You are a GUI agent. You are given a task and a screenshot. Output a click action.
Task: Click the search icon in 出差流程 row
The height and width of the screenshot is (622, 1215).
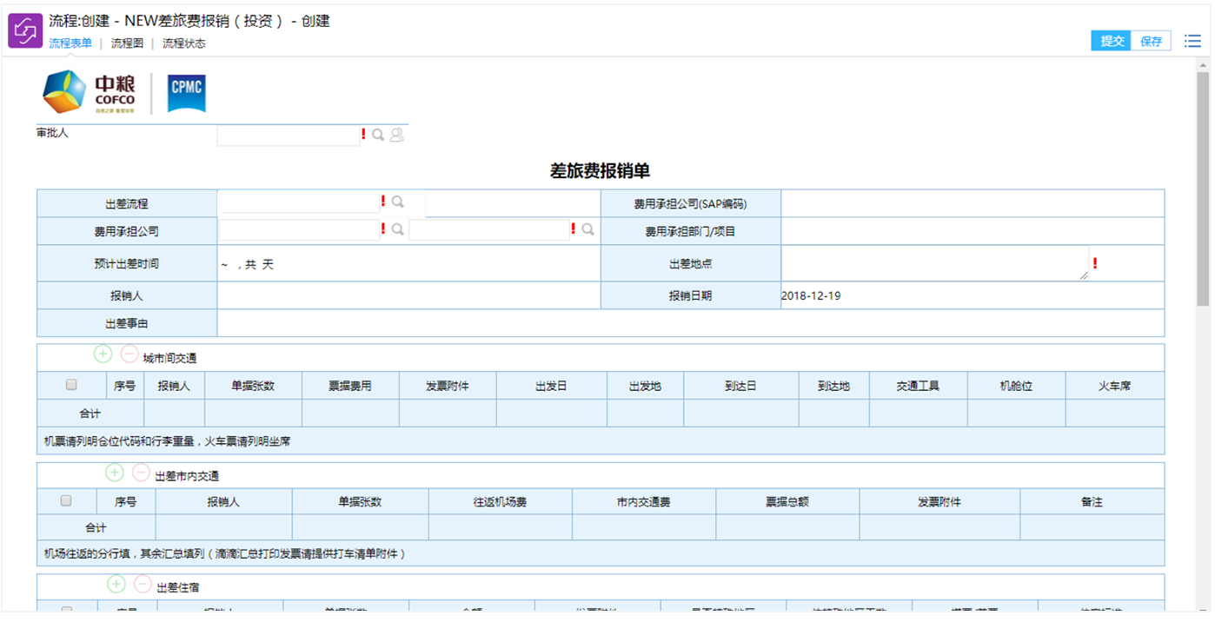[397, 202]
